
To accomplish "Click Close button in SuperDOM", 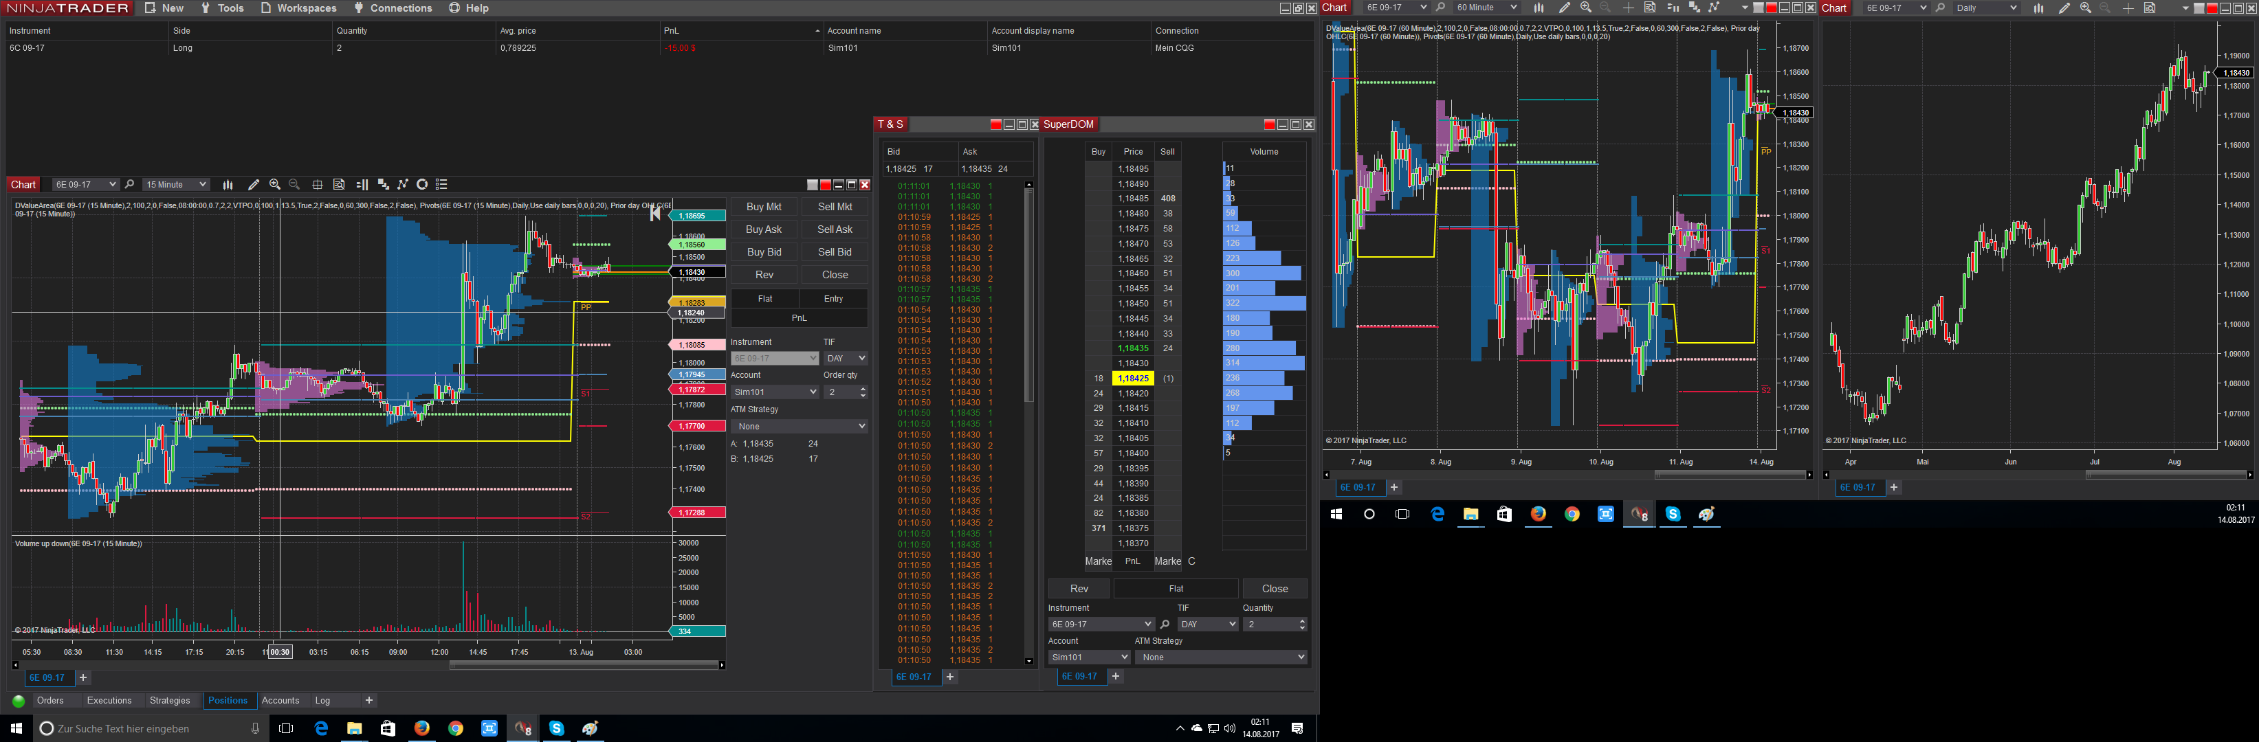I will [x=1275, y=589].
